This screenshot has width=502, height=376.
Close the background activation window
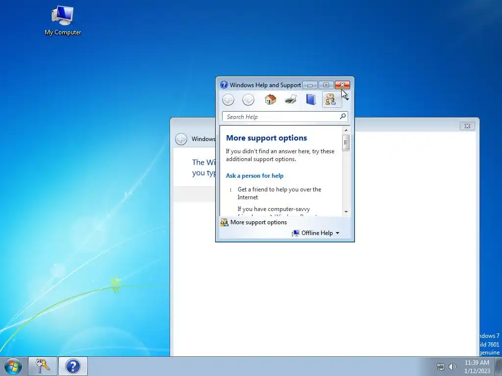tap(467, 126)
